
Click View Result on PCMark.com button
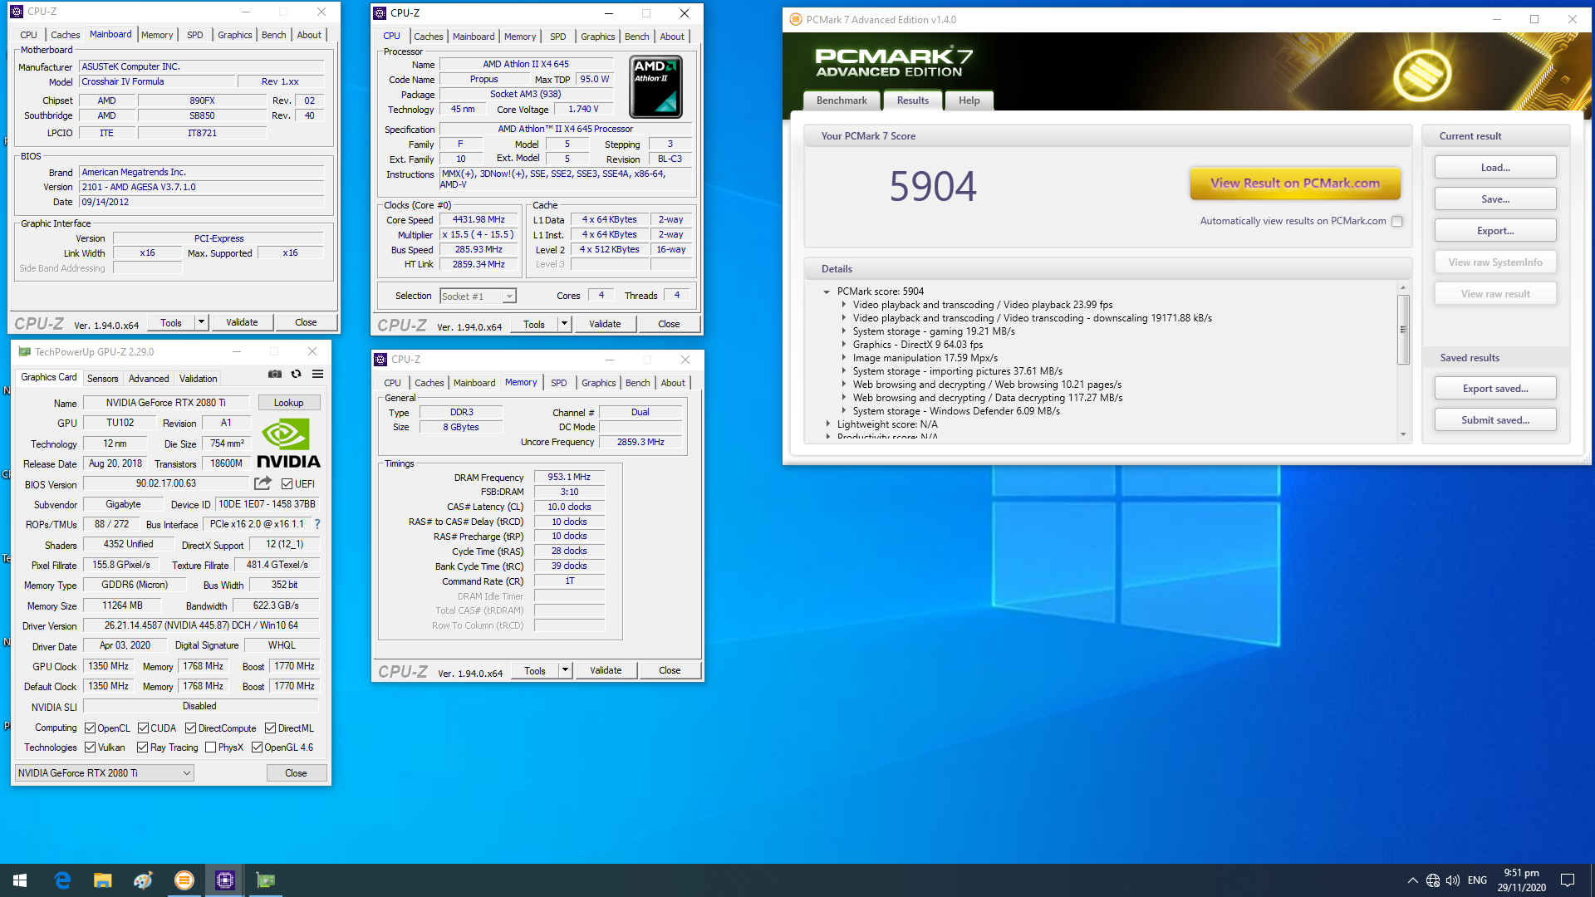tap(1295, 184)
